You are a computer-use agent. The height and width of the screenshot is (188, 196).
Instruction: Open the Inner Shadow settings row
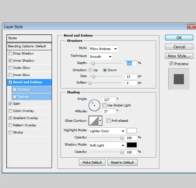[x=29, y=61]
